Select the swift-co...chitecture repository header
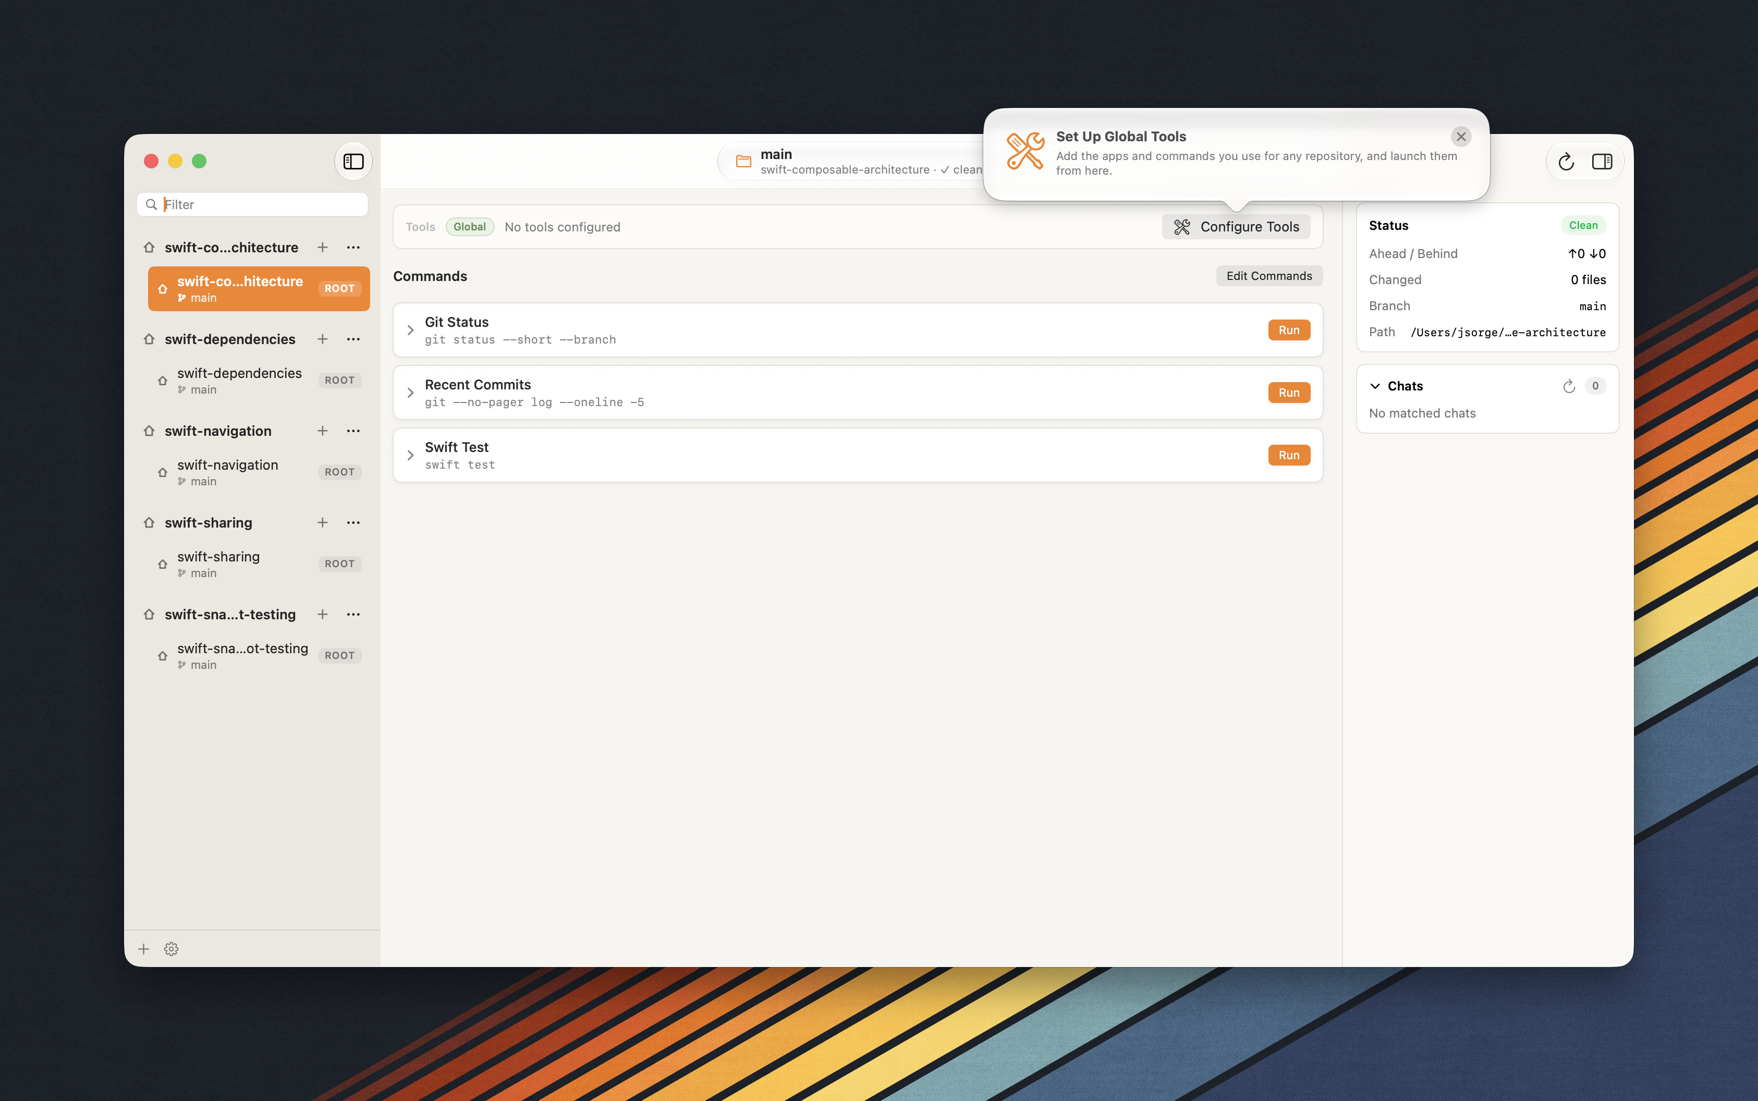Screen dimensions: 1758x1101 231,248
